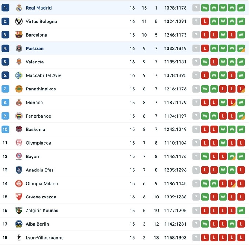
Task: Click the rank 10 position badge
Action: pyautogui.click(x=5, y=129)
